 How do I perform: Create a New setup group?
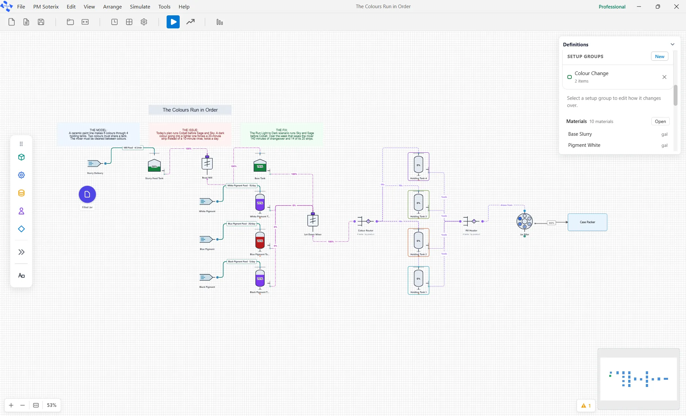[x=660, y=56]
